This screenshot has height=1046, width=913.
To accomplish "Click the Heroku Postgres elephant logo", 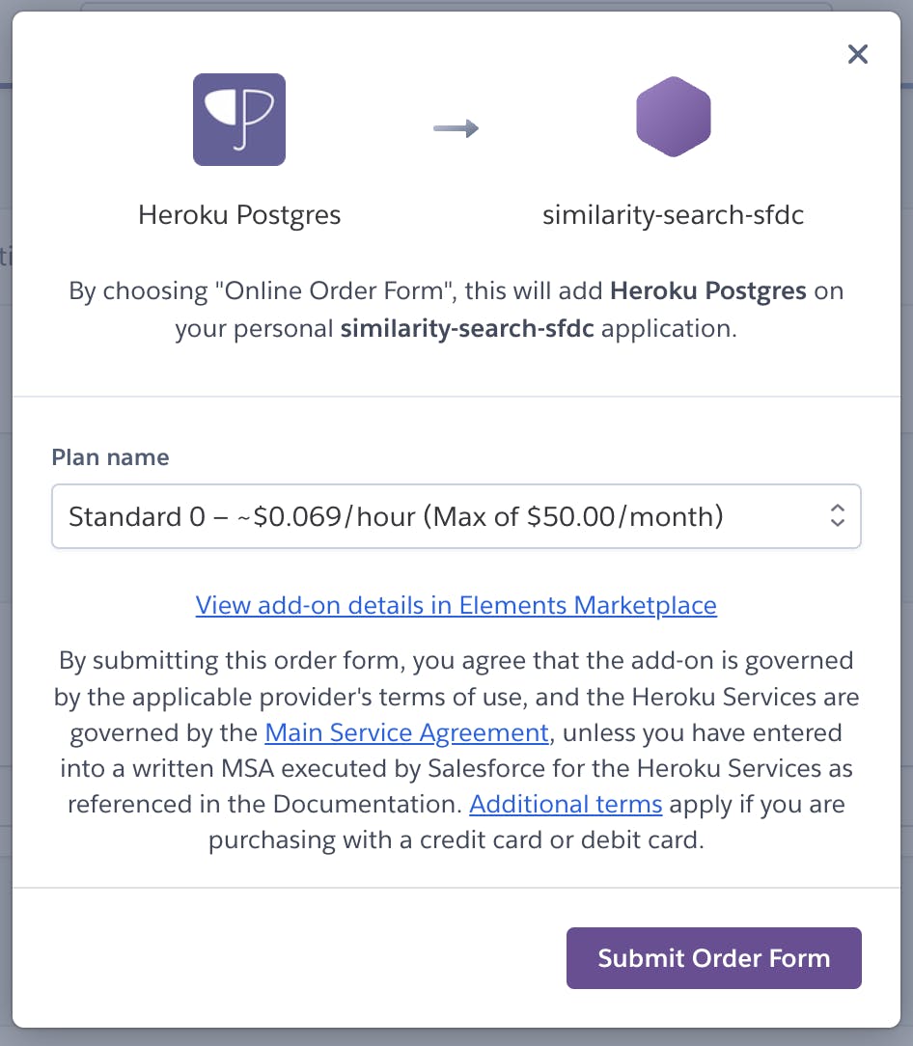I will point(239,120).
